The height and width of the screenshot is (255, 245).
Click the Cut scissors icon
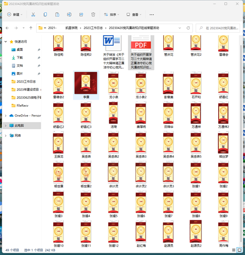point(33,15)
